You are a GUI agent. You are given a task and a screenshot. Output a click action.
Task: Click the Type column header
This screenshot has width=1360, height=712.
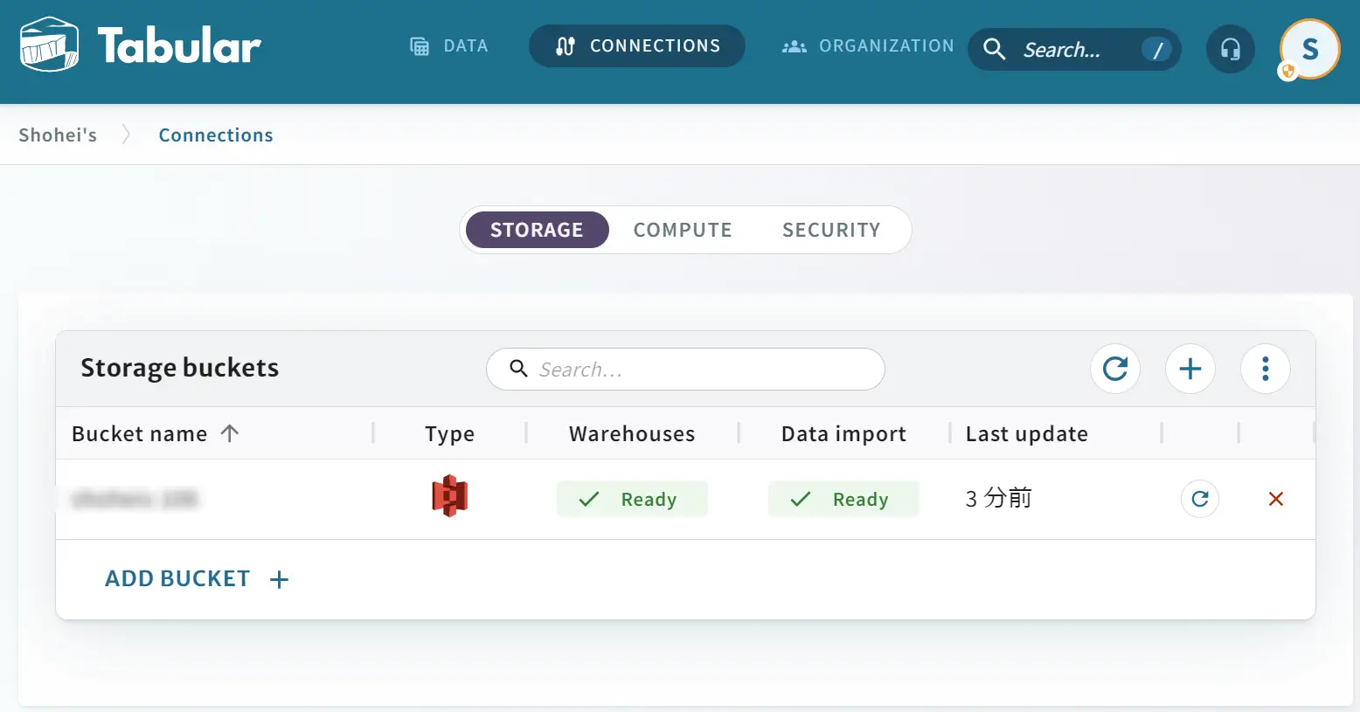click(450, 434)
